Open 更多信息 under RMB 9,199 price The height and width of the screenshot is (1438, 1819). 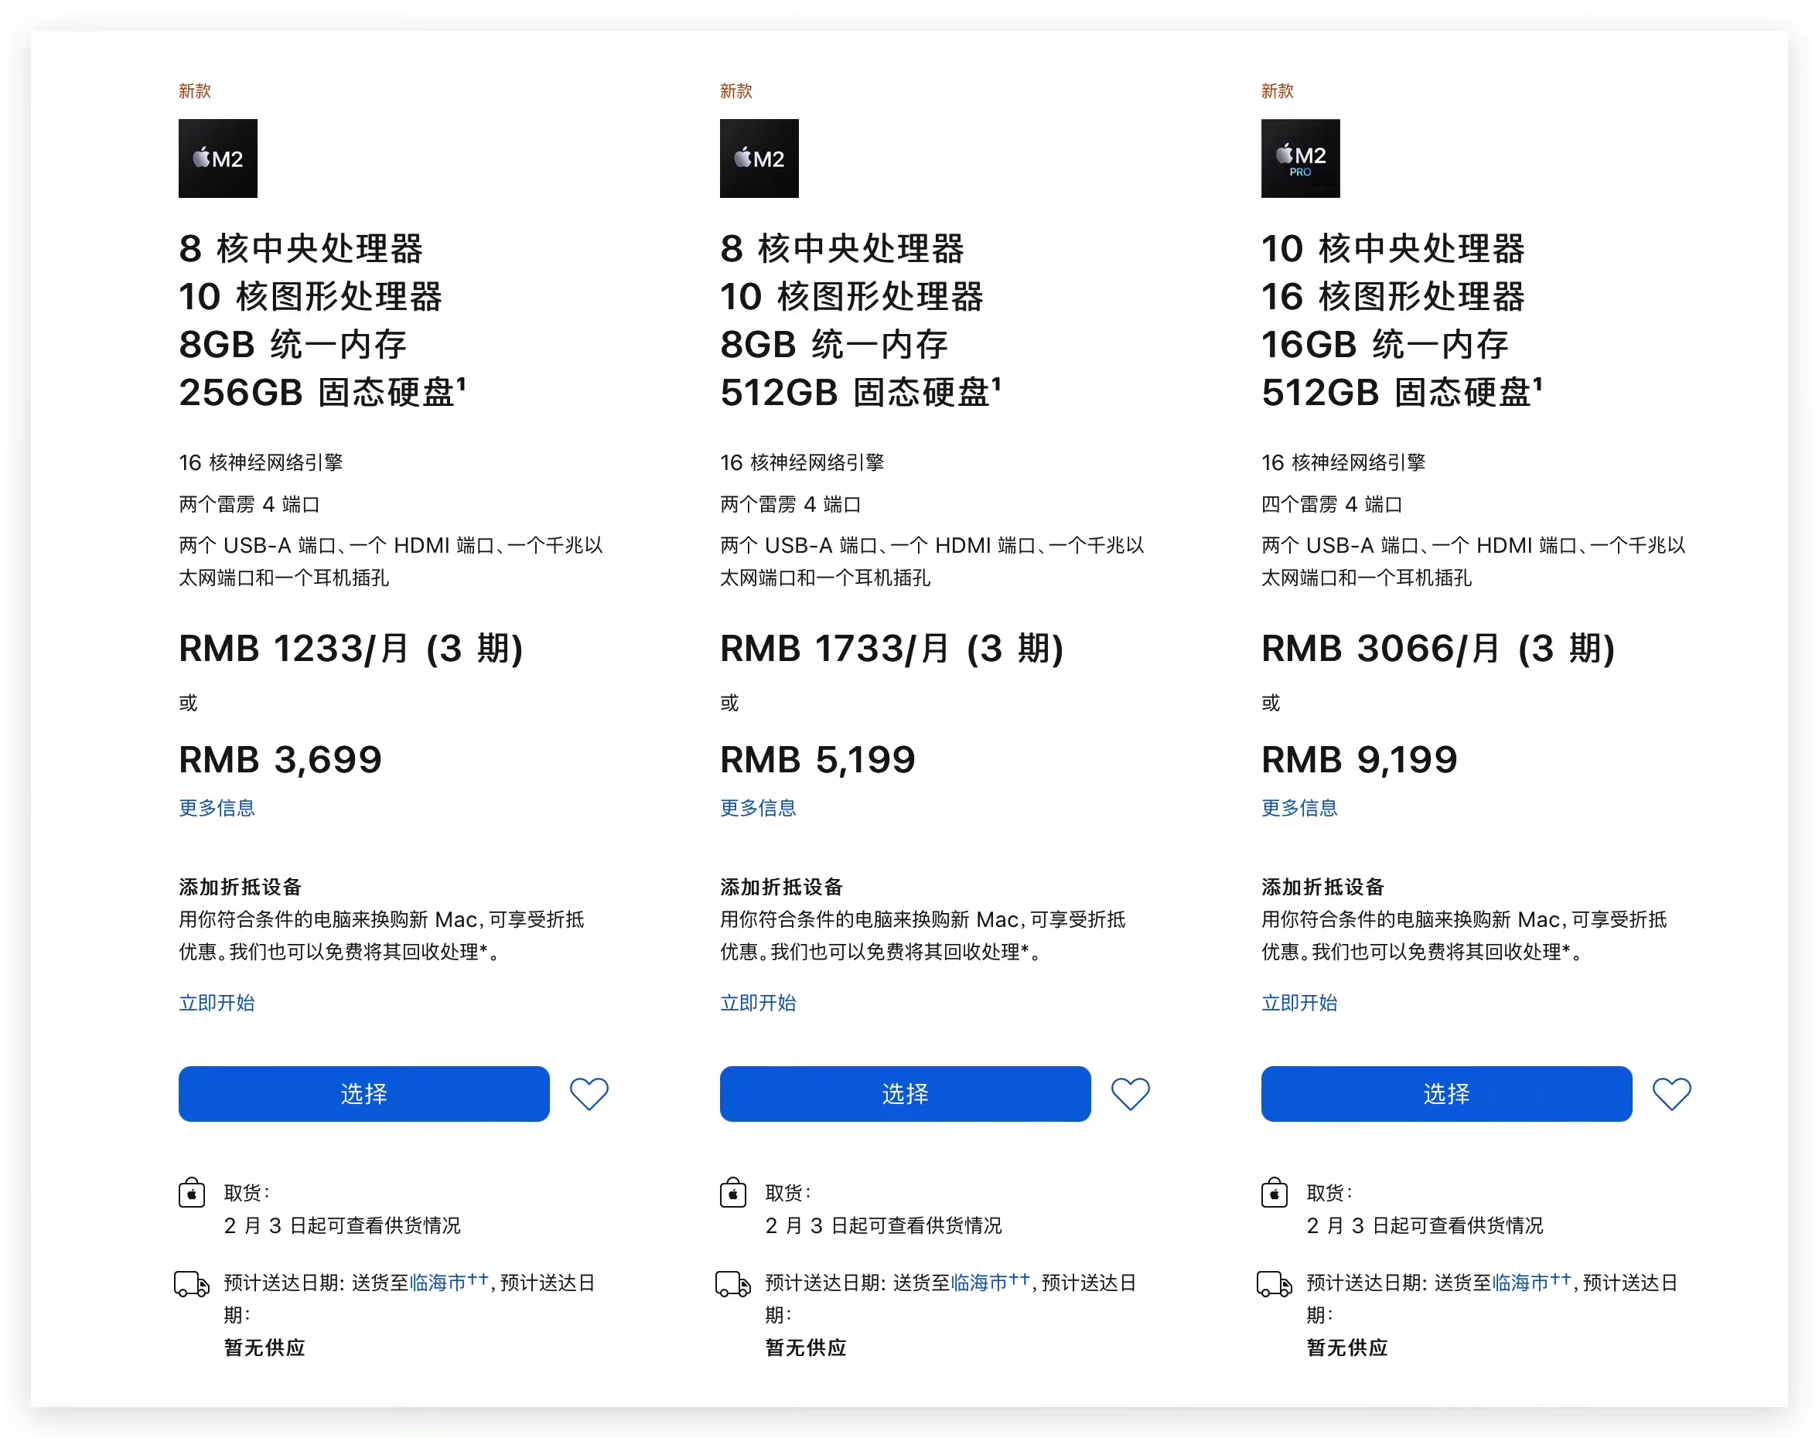pyautogui.click(x=1299, y=807)
